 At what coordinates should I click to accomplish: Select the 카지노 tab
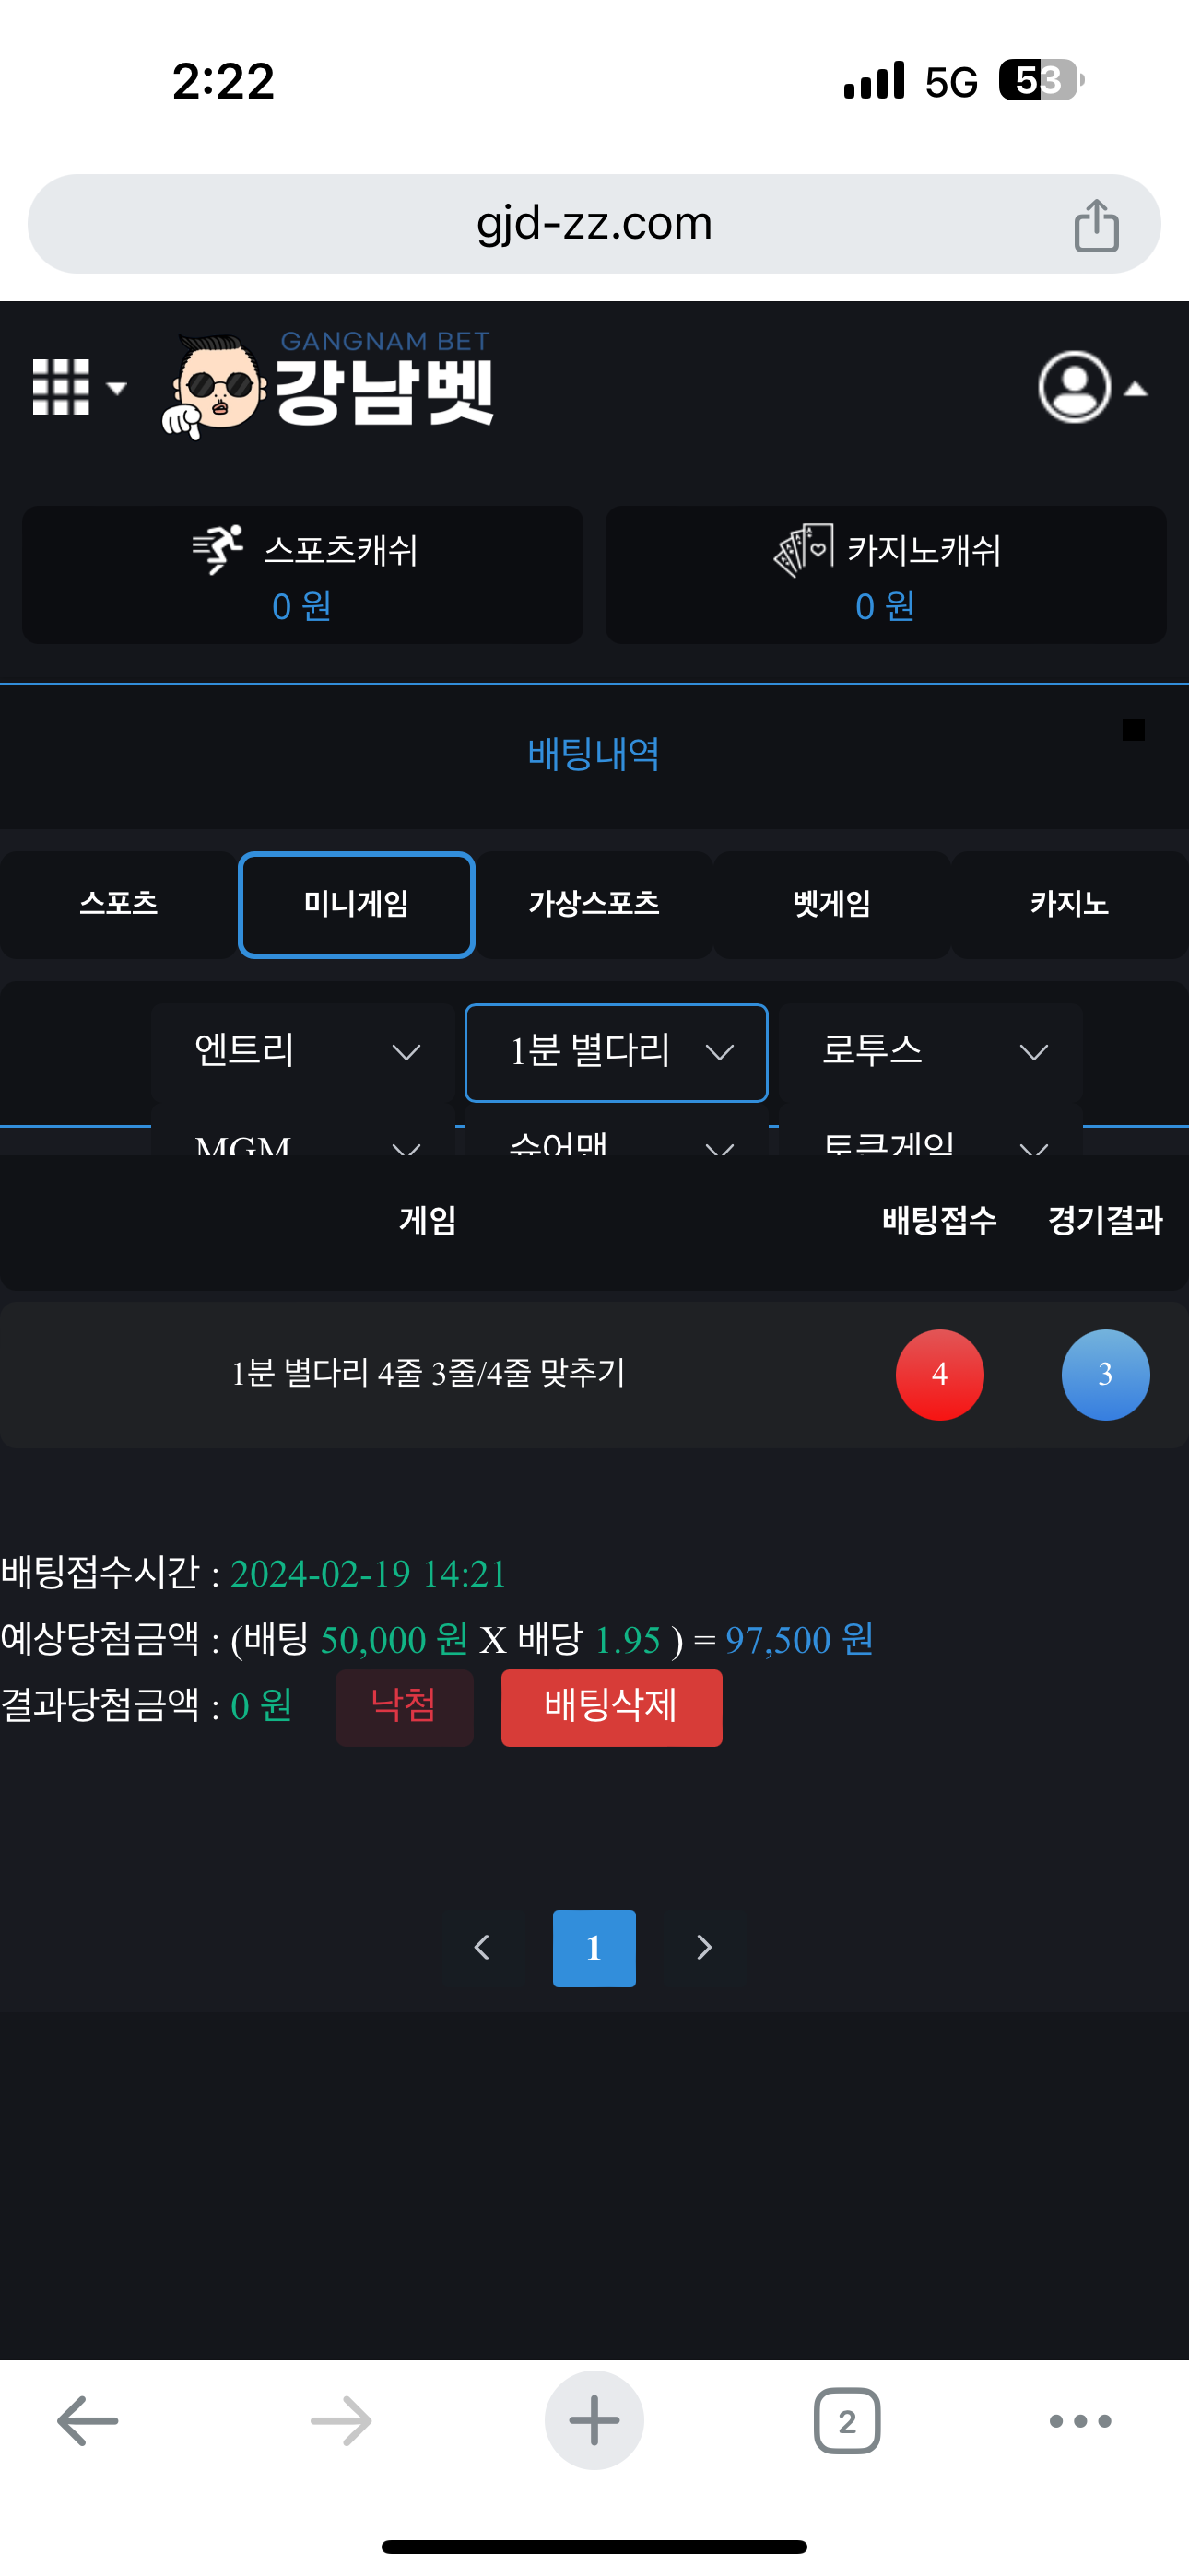pos(1069,904)
